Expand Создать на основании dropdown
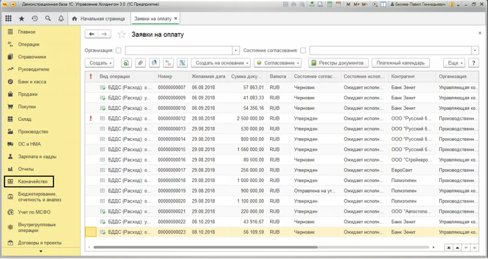The width and height of the screenshot is (488, 259). click(x=220, y=63)
